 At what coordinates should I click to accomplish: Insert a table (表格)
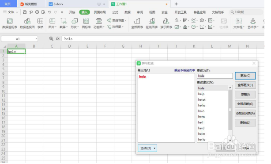pyautogui.click(x=40, y=23)
